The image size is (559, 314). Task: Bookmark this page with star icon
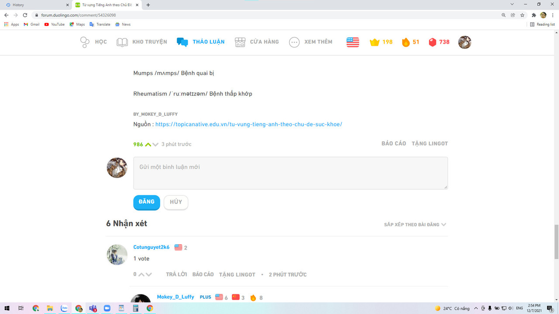[522, 15]
